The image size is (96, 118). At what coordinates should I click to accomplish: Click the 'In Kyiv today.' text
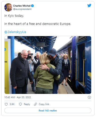click(14, 16)
